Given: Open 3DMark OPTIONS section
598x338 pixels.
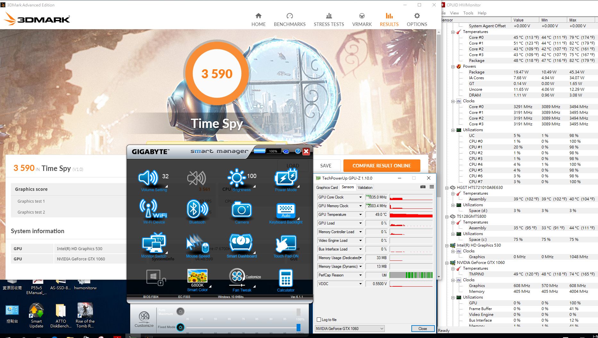Looking at the screenshot, I should [417, 20].
